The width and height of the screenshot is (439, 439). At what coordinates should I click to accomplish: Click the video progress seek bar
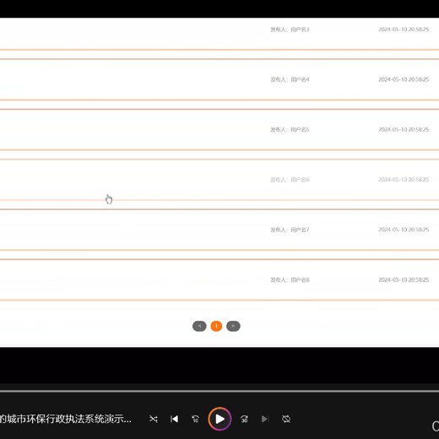pos(219,391)
